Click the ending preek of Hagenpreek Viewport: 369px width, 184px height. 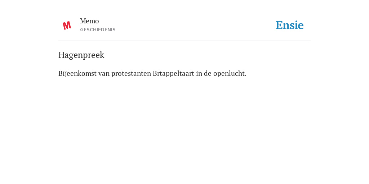click(x=95, y=55)
